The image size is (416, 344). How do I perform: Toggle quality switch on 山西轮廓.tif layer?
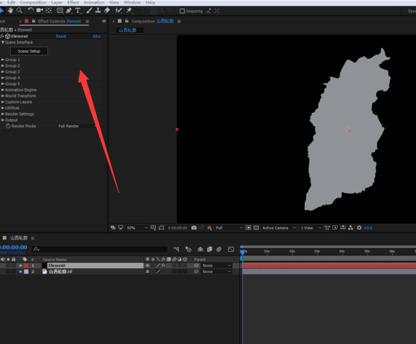158,272
